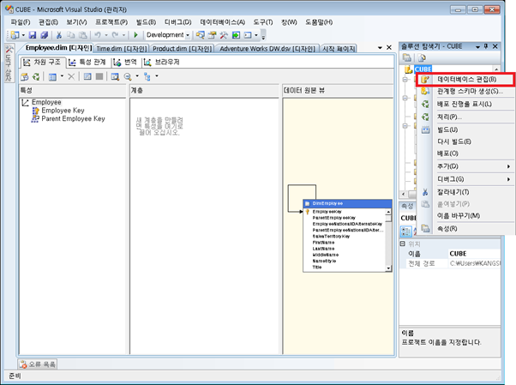Click the Undo arrow icon
The height and width of the screenshot is (385, 516).
click(98, 35)
